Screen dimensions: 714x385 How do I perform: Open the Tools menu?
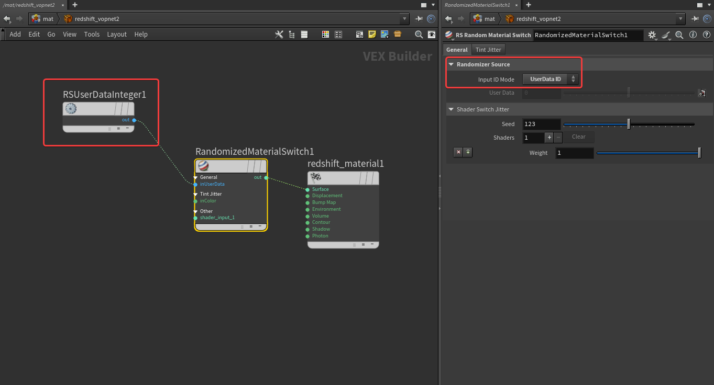tap(92, 34)
